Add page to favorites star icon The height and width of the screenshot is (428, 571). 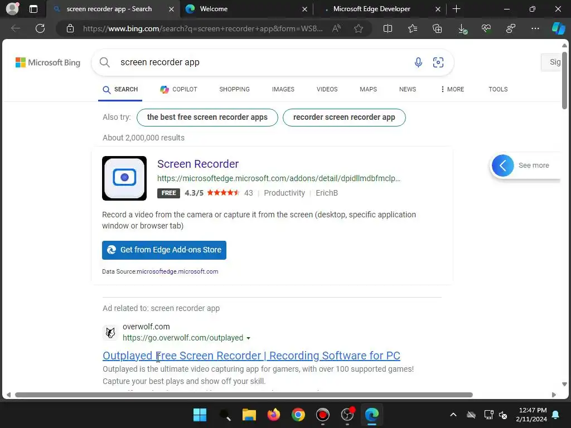point(359,28)
